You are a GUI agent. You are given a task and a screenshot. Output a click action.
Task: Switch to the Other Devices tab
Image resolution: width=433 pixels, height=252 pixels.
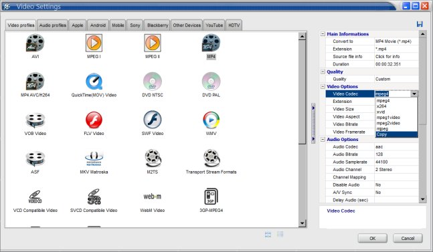coord(187,25)
